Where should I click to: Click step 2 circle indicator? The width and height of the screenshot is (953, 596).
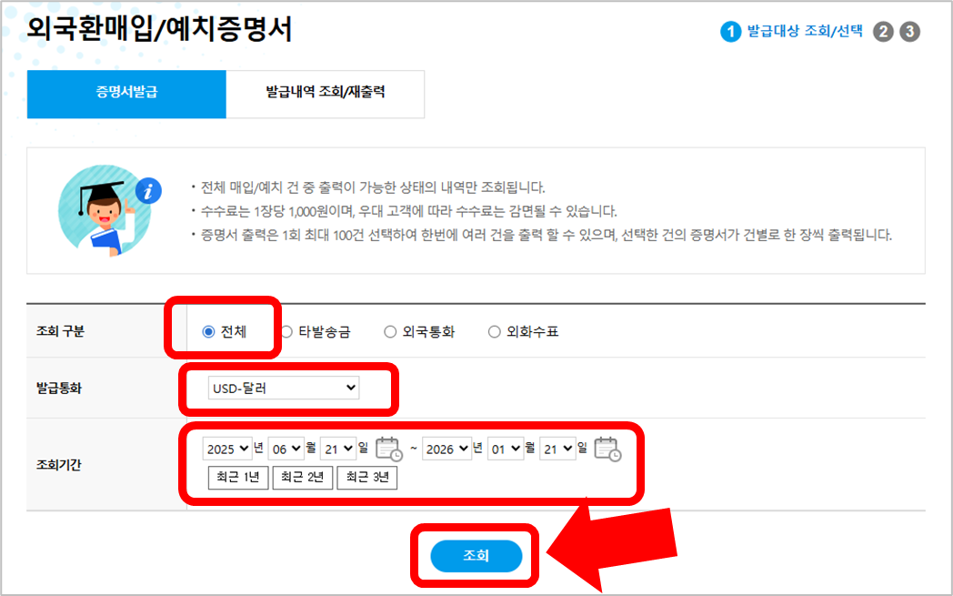pyautogui.click(x=883, y=32)
